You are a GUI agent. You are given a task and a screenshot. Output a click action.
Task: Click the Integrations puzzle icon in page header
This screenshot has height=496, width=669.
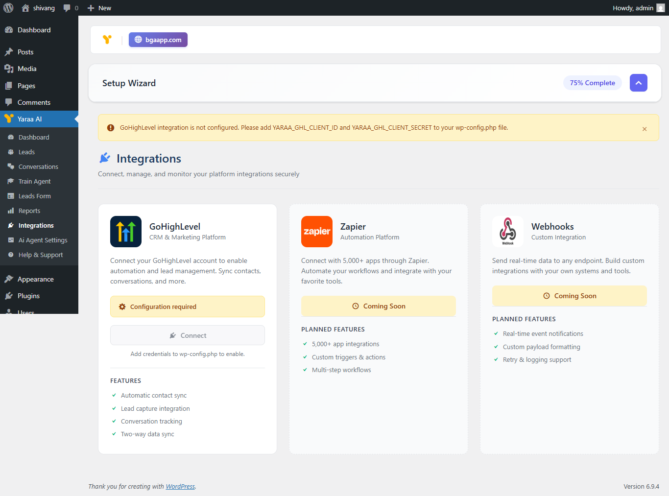click(105, 157)
